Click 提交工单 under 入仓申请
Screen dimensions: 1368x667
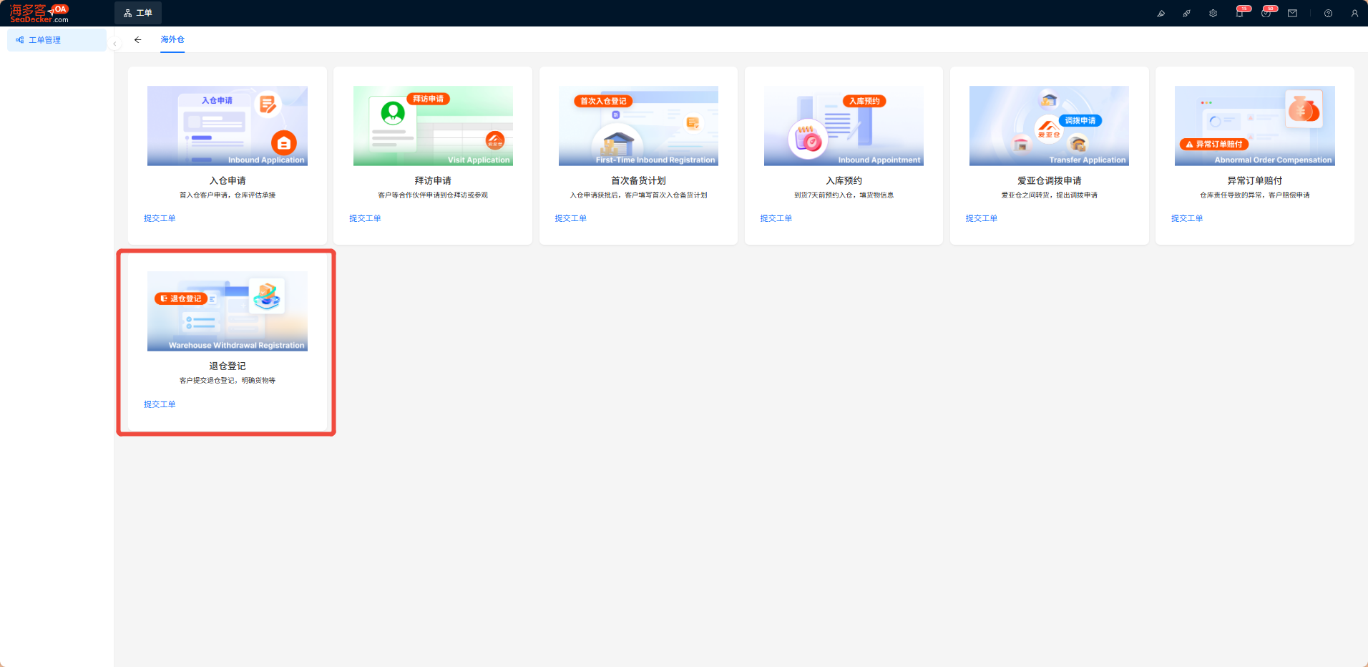point(160,218)
